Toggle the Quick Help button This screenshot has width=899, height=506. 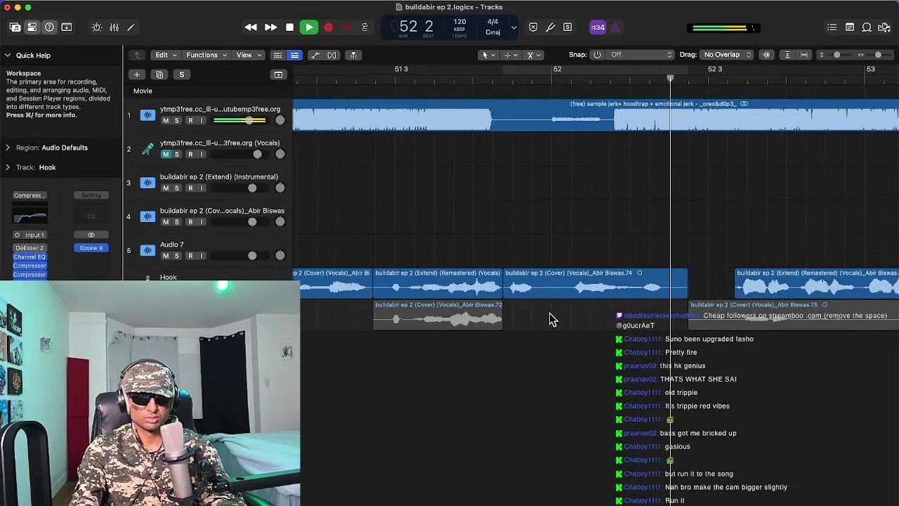point(49,27)
